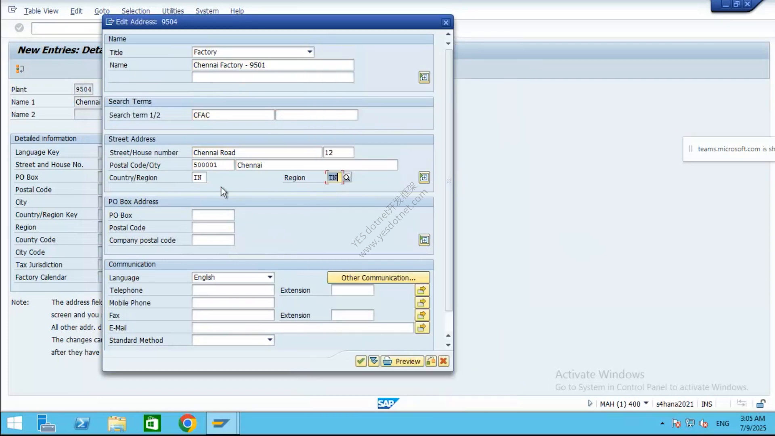
Task: Click into the Telephone input field
Action: click(233, 290)
